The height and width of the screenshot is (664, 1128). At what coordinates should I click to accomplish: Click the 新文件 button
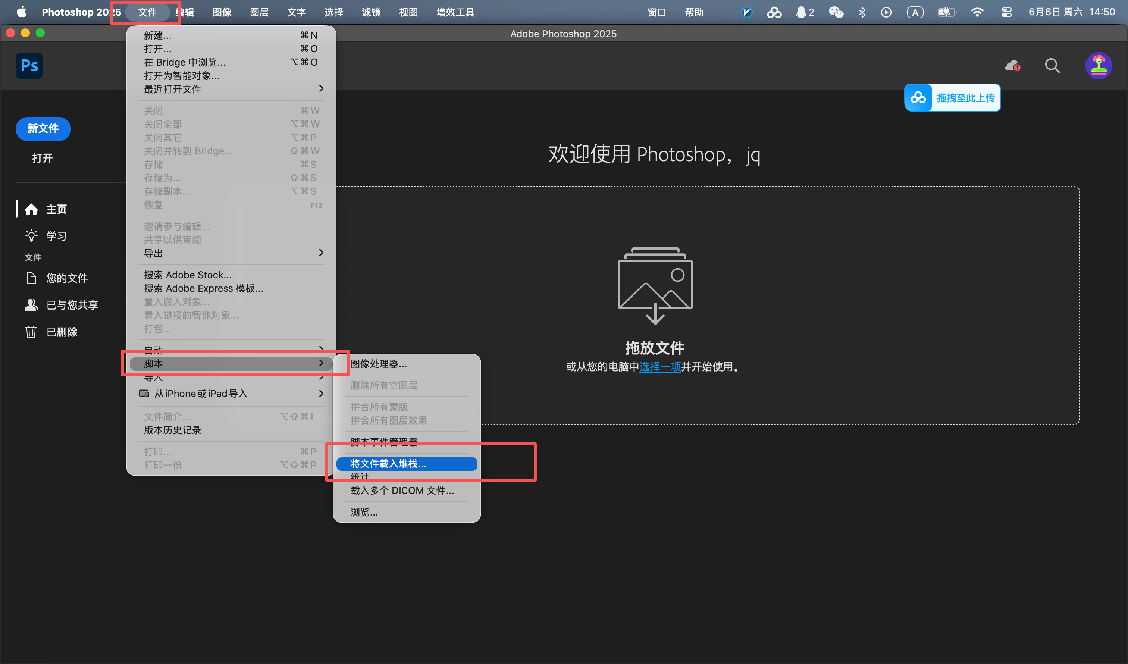(x=43, y=128)
